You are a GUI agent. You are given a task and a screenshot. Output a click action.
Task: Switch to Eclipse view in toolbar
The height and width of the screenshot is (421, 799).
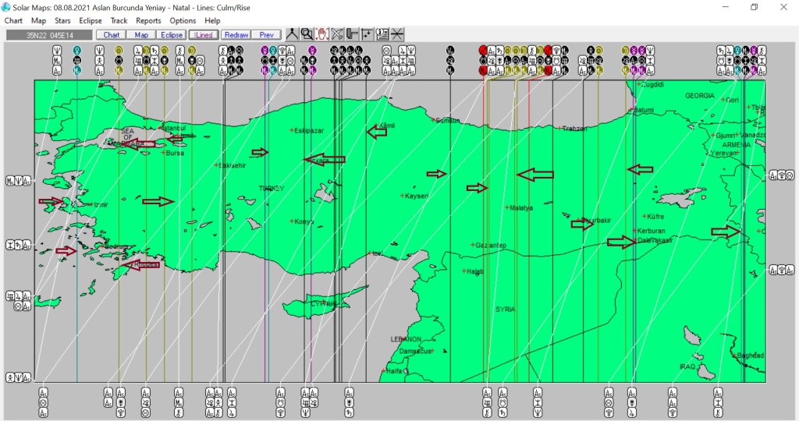171,35
